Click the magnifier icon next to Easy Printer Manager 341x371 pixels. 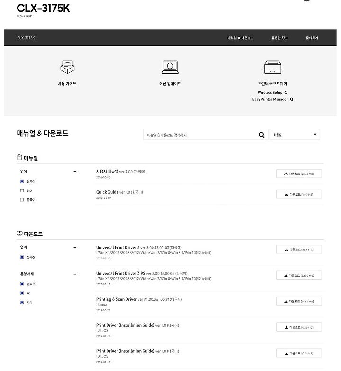292,99
